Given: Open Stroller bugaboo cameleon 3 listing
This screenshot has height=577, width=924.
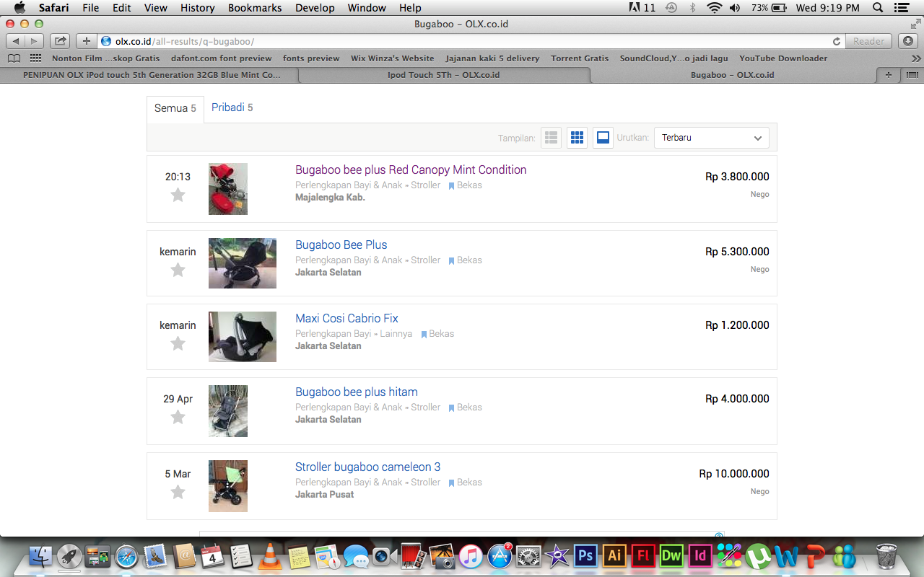Looking at the screenshot, I should 368,467.
